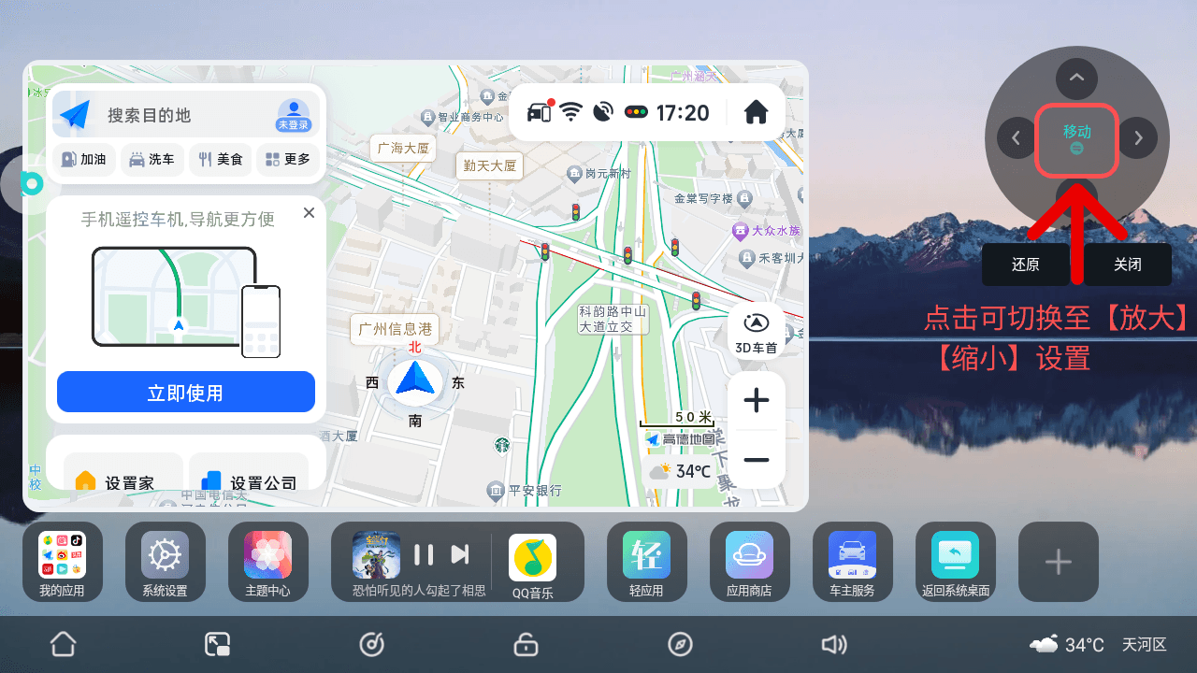Tap the floating circle handle at left edge
This screenshot has width=1197, height=673.
pos(32,183)
